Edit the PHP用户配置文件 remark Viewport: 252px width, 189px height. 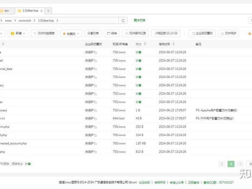click(x=215, y=118)
